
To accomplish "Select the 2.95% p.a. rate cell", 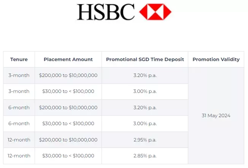I will click(x=145, y=140).
